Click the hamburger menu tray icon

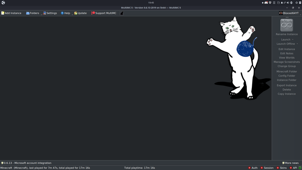274,3
